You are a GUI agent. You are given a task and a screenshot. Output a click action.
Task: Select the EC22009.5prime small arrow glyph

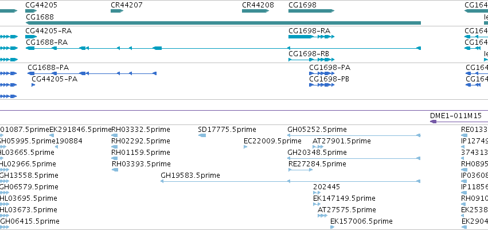point(245,147)
